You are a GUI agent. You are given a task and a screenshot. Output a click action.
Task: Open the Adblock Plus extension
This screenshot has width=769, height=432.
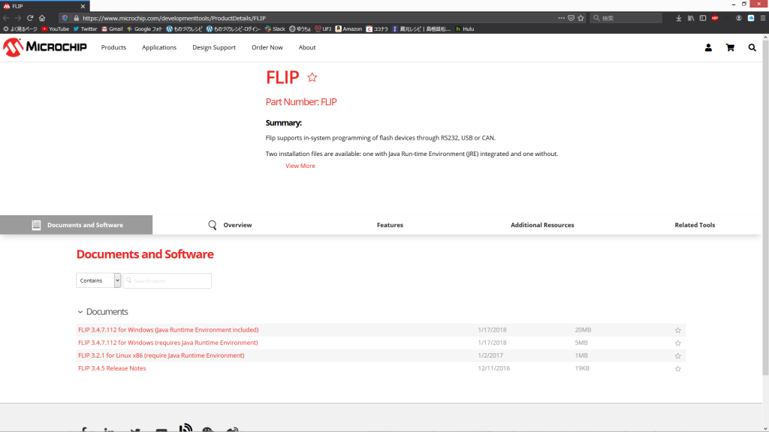click(715, 18)
